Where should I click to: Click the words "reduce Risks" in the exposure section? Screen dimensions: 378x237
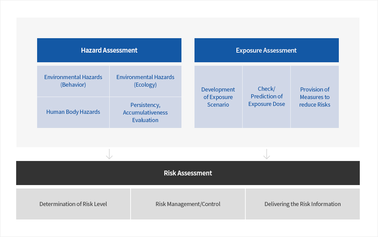[x=315, y=105]
